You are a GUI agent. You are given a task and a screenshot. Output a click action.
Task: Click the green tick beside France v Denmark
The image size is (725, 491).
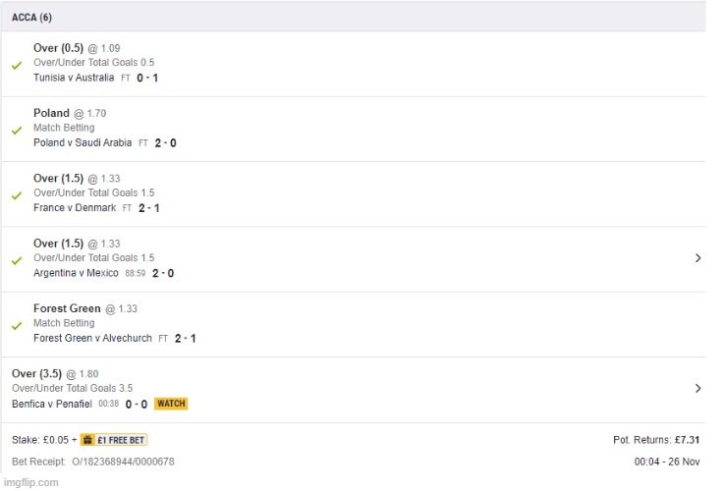(16, 194)
